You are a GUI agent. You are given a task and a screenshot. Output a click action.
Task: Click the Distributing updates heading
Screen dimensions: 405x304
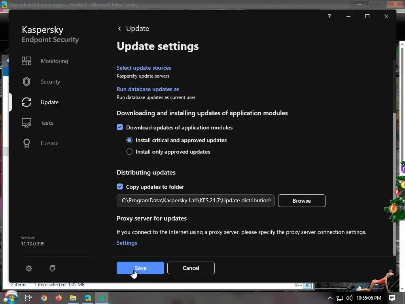pyautogui.click(x=146, y=173)
